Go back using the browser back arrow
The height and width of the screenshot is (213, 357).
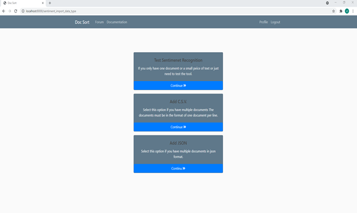coord(4,11)
